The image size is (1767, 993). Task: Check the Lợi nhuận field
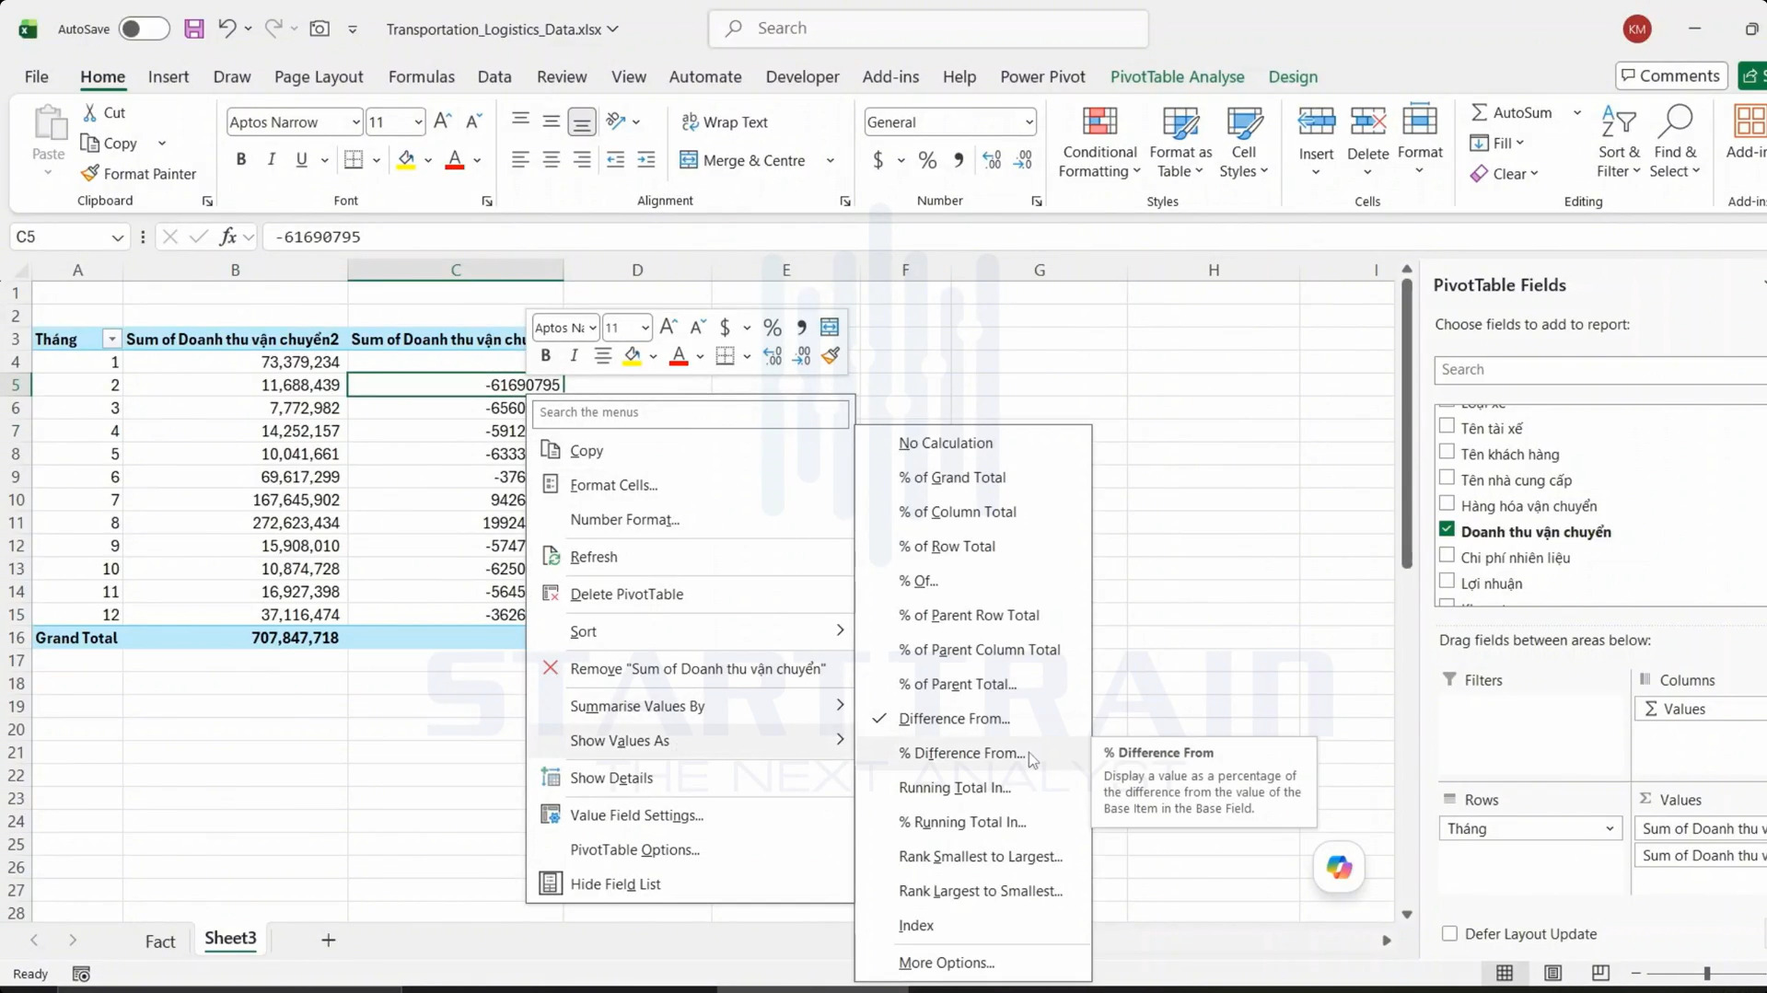point(1447,581)
